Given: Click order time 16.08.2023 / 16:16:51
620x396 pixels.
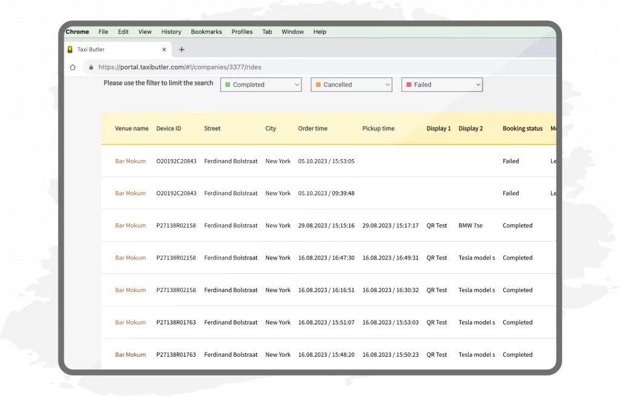Looking at the screenshot, I should [x=326, y=290].
